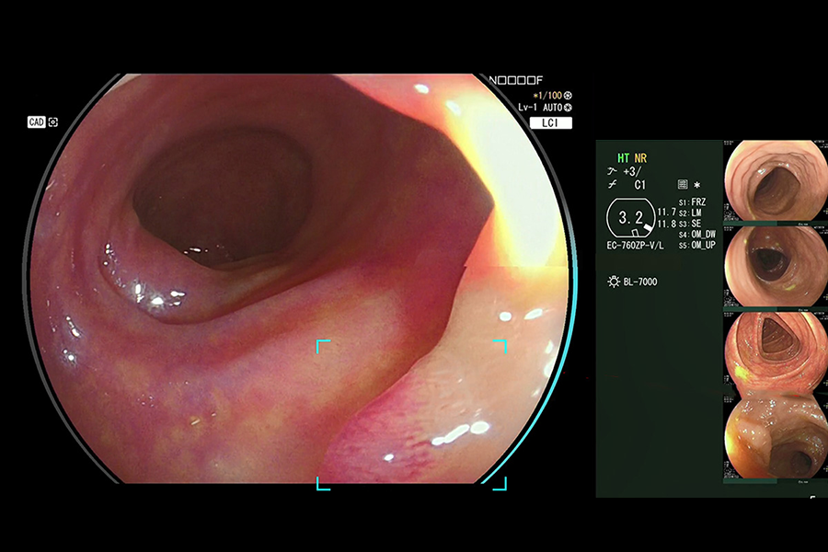Image resolution: width=828 pixels, height=552 pixels.
Task: Toggle the LCI imaging mode label
Action: click(x=551, y=122)
